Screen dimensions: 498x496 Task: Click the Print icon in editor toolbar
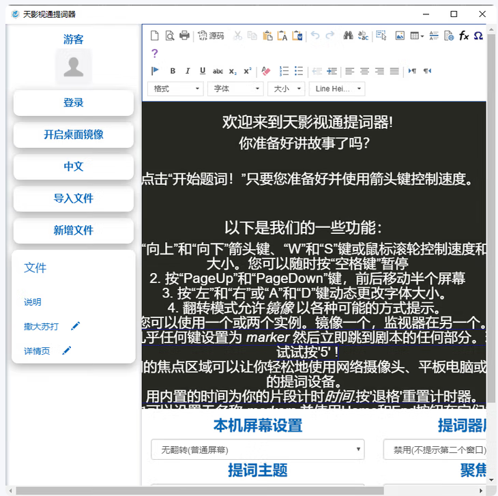(184, 35)
